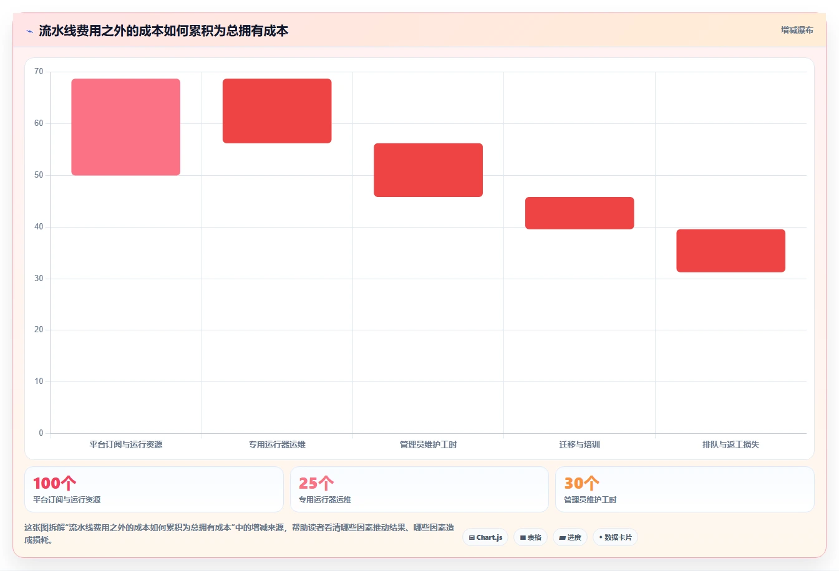Click the description paragraph starting 这张图拆解
This screenshot has width=839, height=571.
pos(239,534)
